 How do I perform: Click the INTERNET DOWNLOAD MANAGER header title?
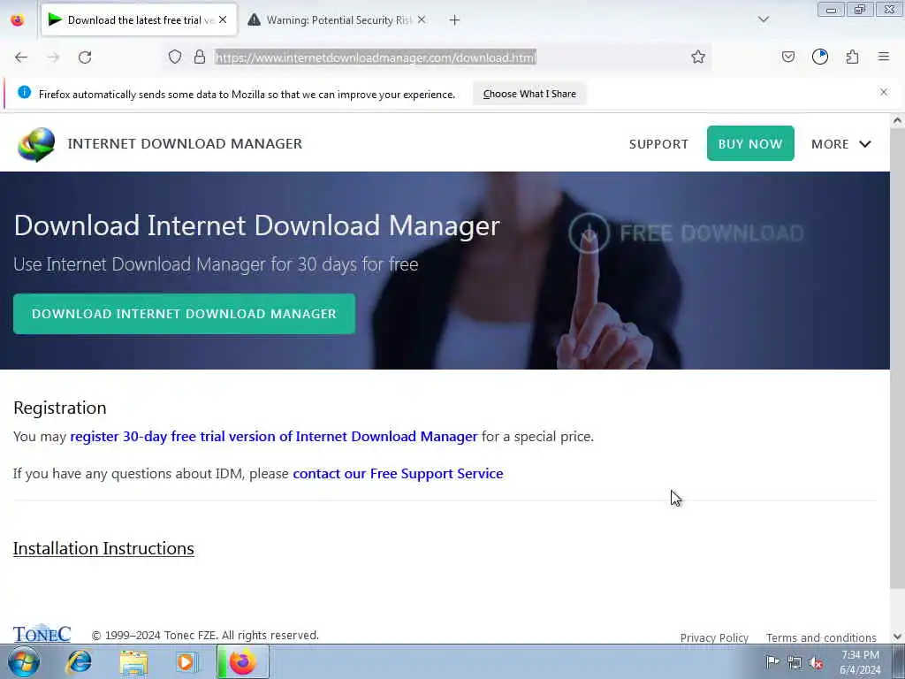tap(185, 144)
